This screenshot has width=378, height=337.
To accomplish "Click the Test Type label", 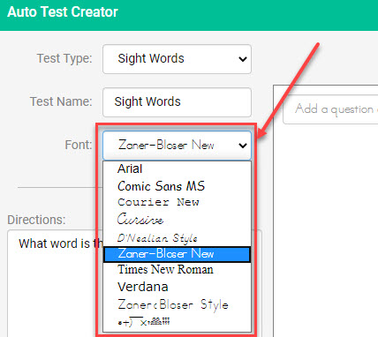I will (64, 58).
